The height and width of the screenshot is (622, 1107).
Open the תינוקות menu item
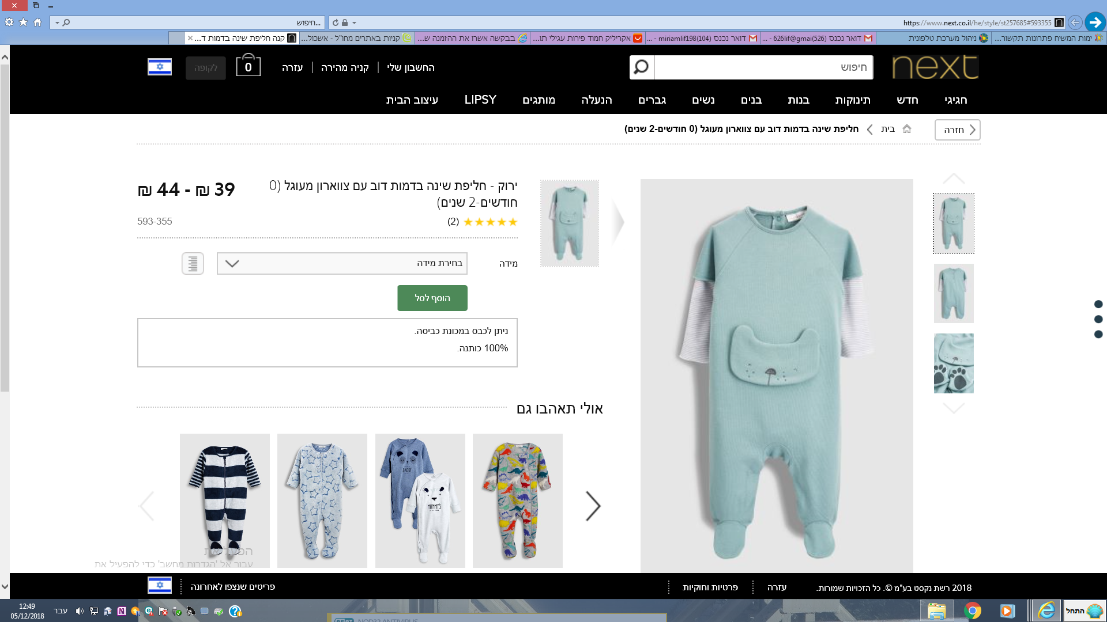coord(852,100)
